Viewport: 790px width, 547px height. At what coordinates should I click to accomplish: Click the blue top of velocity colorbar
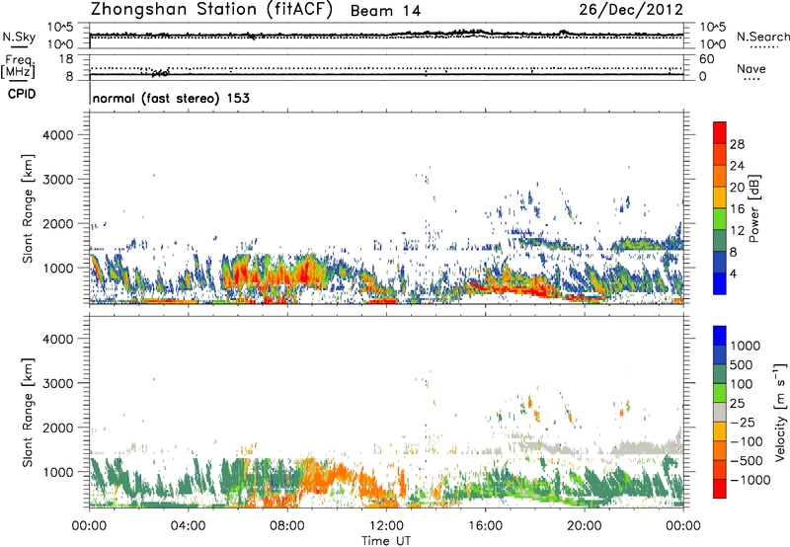tap(720, 336)
